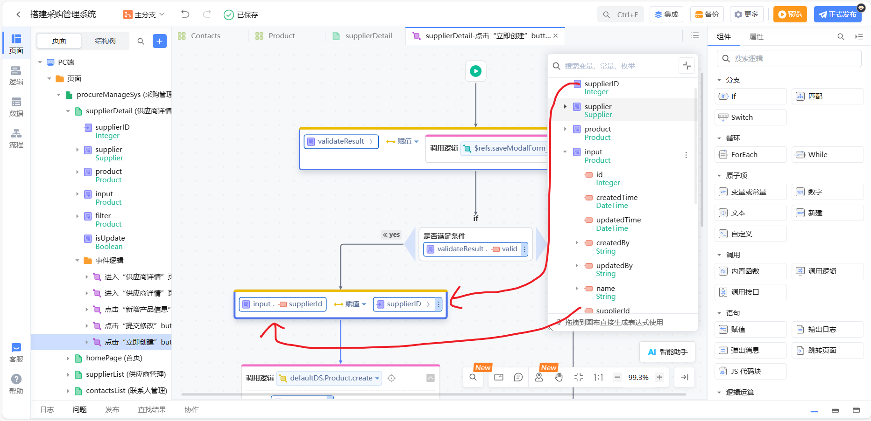Collapse the PC端 tree node
The height and width of the screenshot is (421, 871).
[40, 62]
